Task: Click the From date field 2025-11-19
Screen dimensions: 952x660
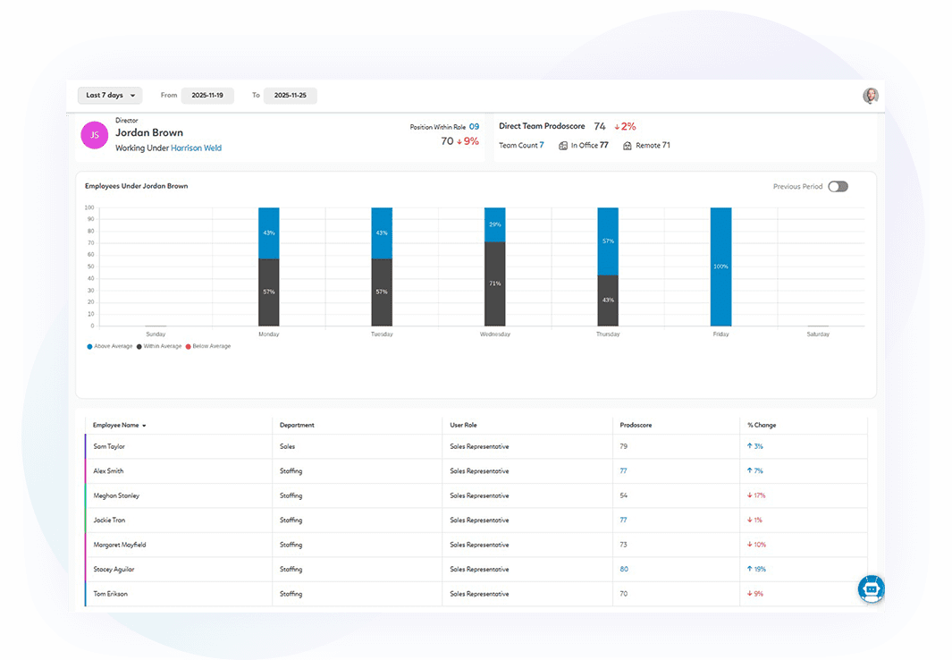Action: click(x=207, y=95)
